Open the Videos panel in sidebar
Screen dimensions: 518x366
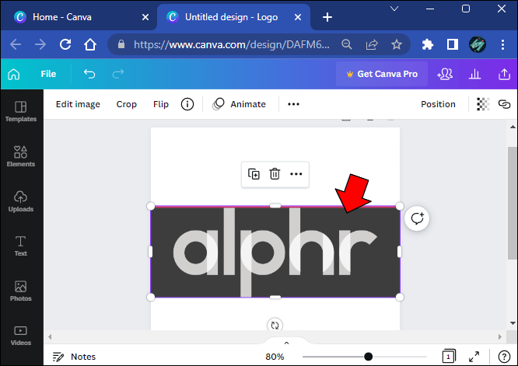(x=21, y=336)
